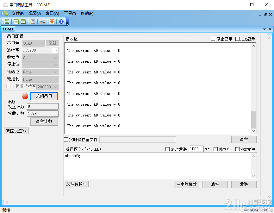Enable HEX显示 checkbox
The height and width of the screenshot is (213, 274).
pos(238,39)
